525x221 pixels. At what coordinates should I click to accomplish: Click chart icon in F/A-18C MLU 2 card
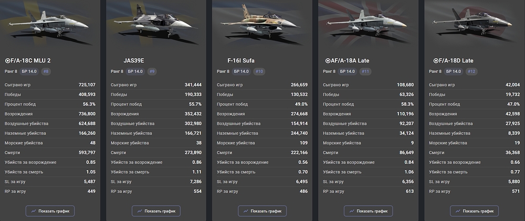34,211
